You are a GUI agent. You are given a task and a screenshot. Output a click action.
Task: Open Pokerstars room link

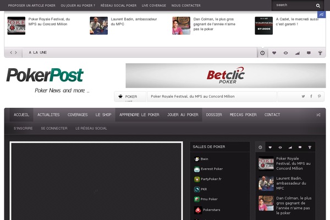tap(212, 210)
